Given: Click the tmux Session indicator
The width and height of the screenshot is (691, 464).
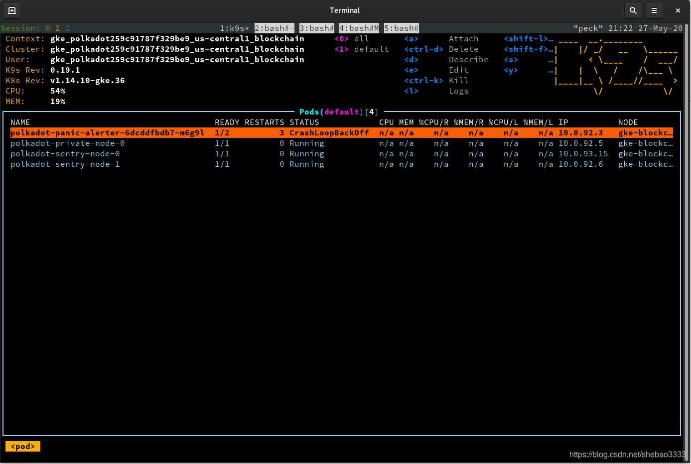Looking at the screenshot, I should coord(35,28).
